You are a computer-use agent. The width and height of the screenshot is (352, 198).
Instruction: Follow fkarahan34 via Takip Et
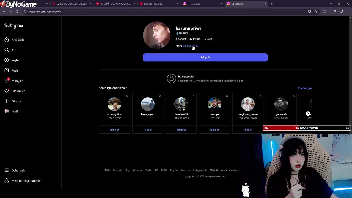[x=181, y=130]
